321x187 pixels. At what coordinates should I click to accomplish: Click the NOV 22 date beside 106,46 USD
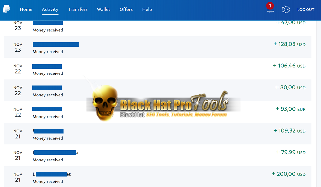tap(18, 69)
